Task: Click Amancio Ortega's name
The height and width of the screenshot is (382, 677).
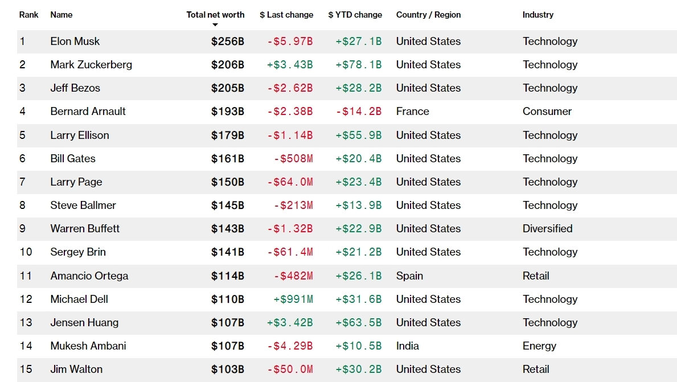Action: pos(89,276)
